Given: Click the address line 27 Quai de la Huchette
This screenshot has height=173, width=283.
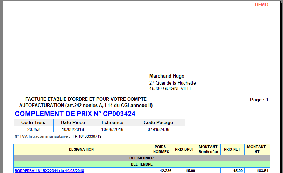Looking at the screenshot, I should pyautogui.click(x=172, y=83).
